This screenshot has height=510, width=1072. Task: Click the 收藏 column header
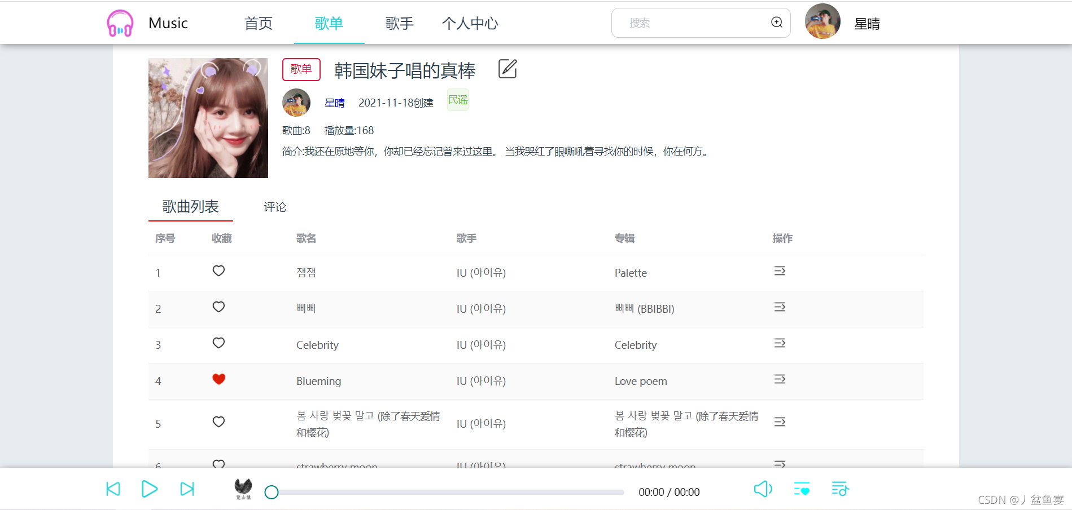tap(222, 238)
